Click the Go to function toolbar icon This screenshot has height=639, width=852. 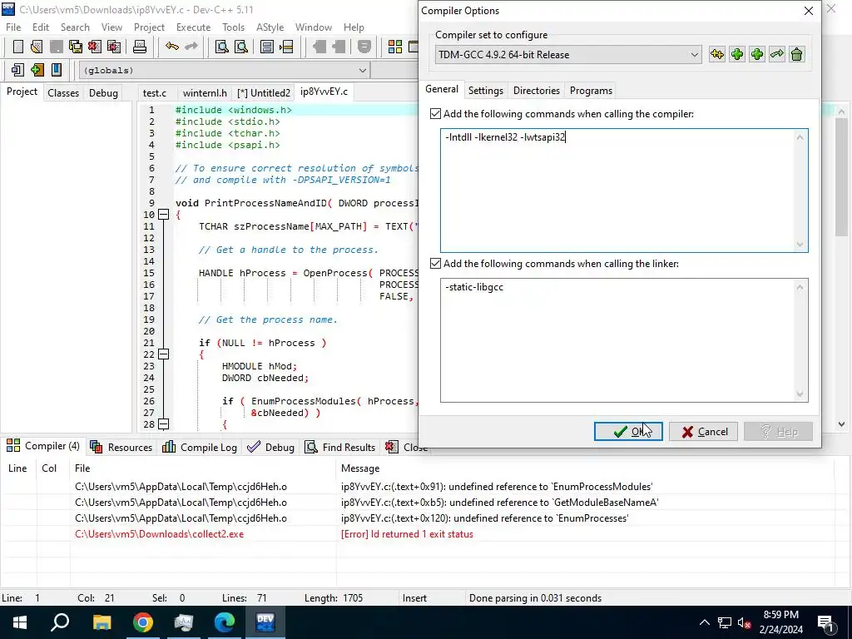click(x=267, y=47)
